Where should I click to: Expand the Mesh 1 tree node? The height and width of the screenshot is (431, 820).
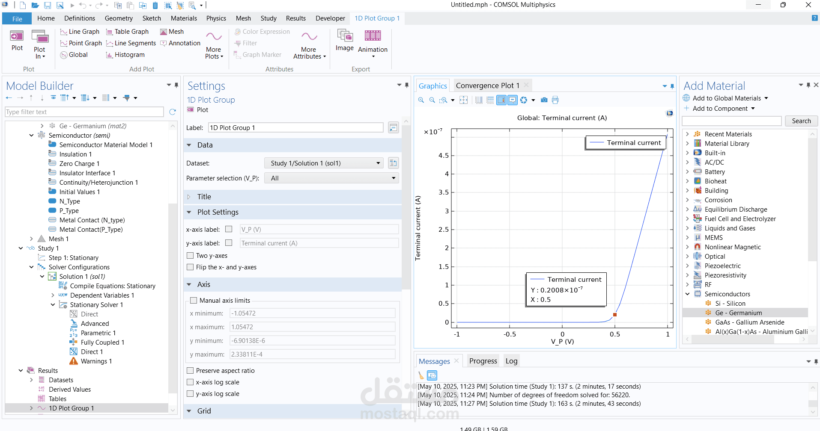(x=31, y=239)
